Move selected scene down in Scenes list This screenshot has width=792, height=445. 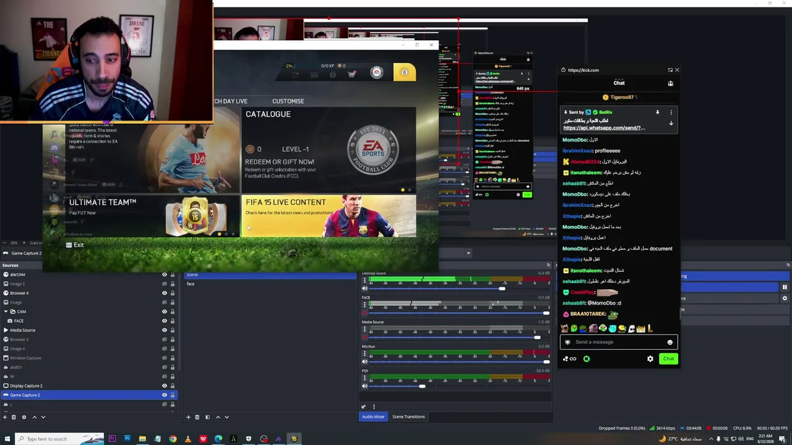coord(226,417)
